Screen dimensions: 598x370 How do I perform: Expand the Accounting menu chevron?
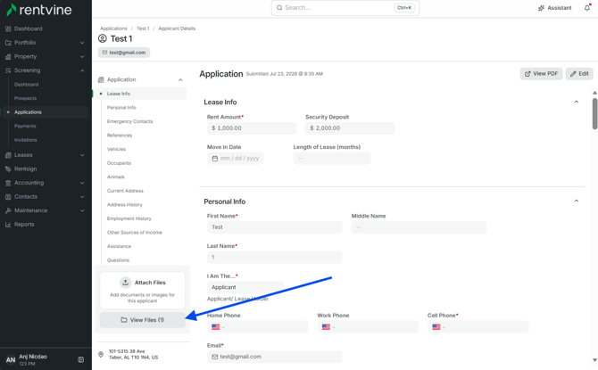[x=82, y=183]
